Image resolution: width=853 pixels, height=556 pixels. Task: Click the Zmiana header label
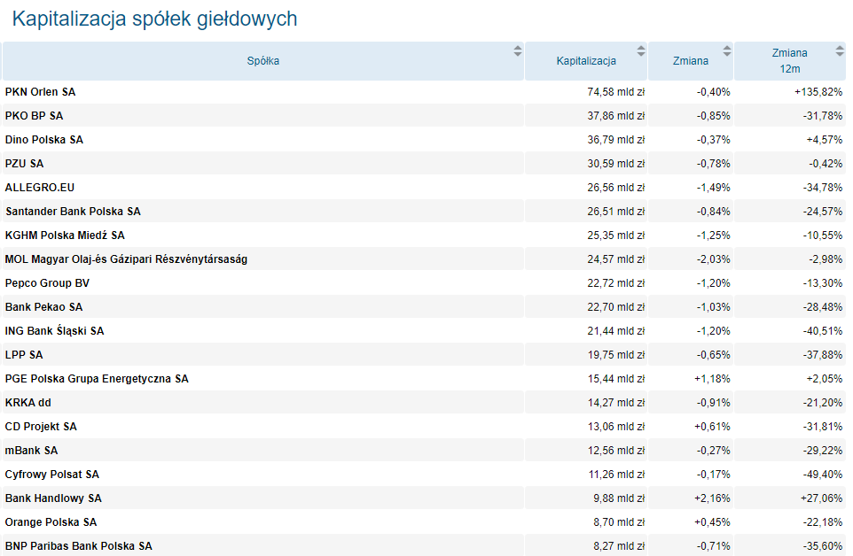[x=691, y=61]
